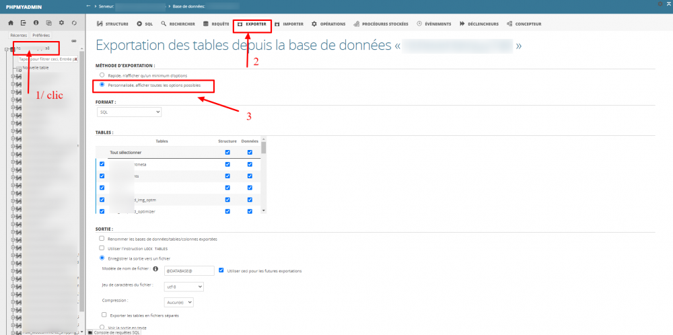Viewport: 673px width, 335px height.
Task: Go to the Opérations tab
Action: (x=329, y=24)
